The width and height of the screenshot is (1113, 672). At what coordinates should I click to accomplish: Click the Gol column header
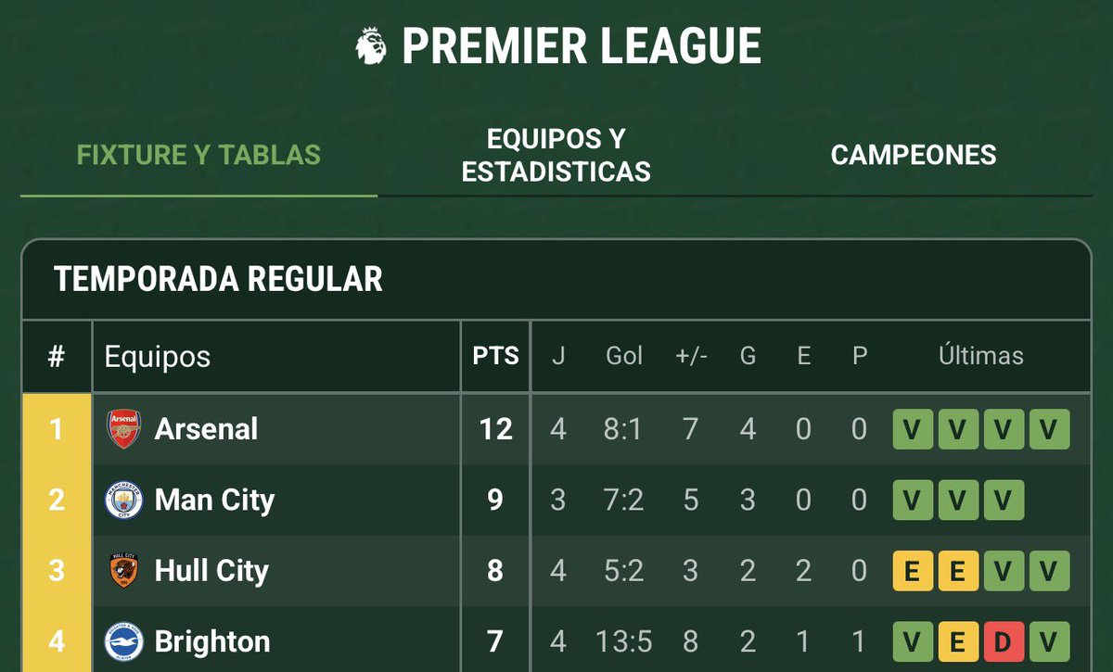click(624, 356)
